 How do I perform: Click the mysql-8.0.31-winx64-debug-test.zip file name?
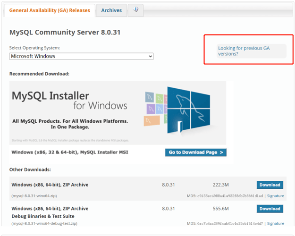coord(44,223)
